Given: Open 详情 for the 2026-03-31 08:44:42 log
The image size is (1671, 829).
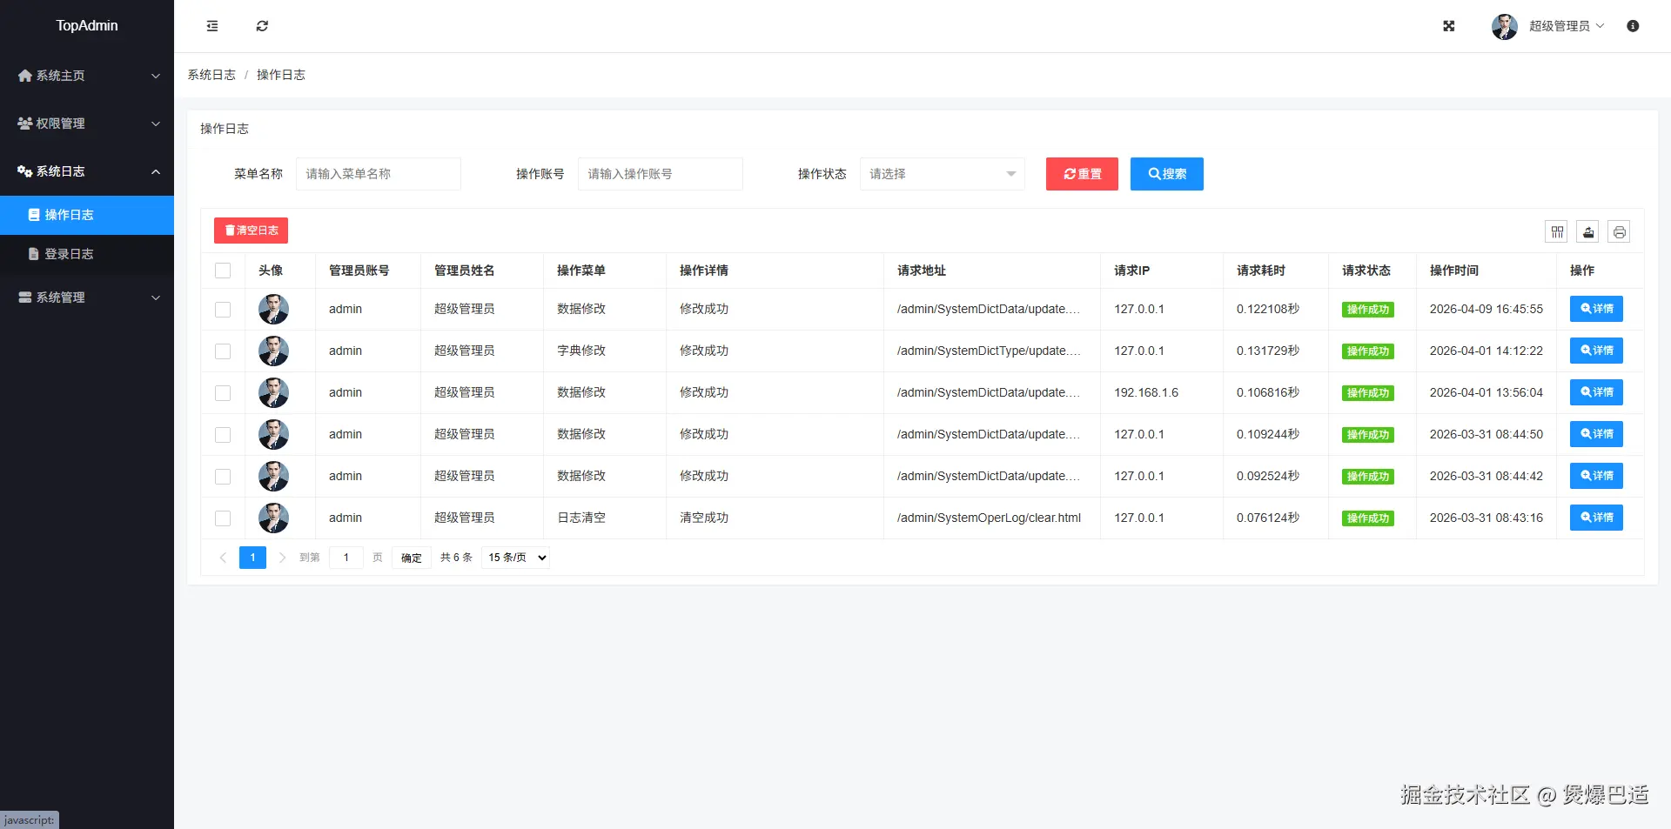Looking at the screenshot, I should click(1596, 476).
